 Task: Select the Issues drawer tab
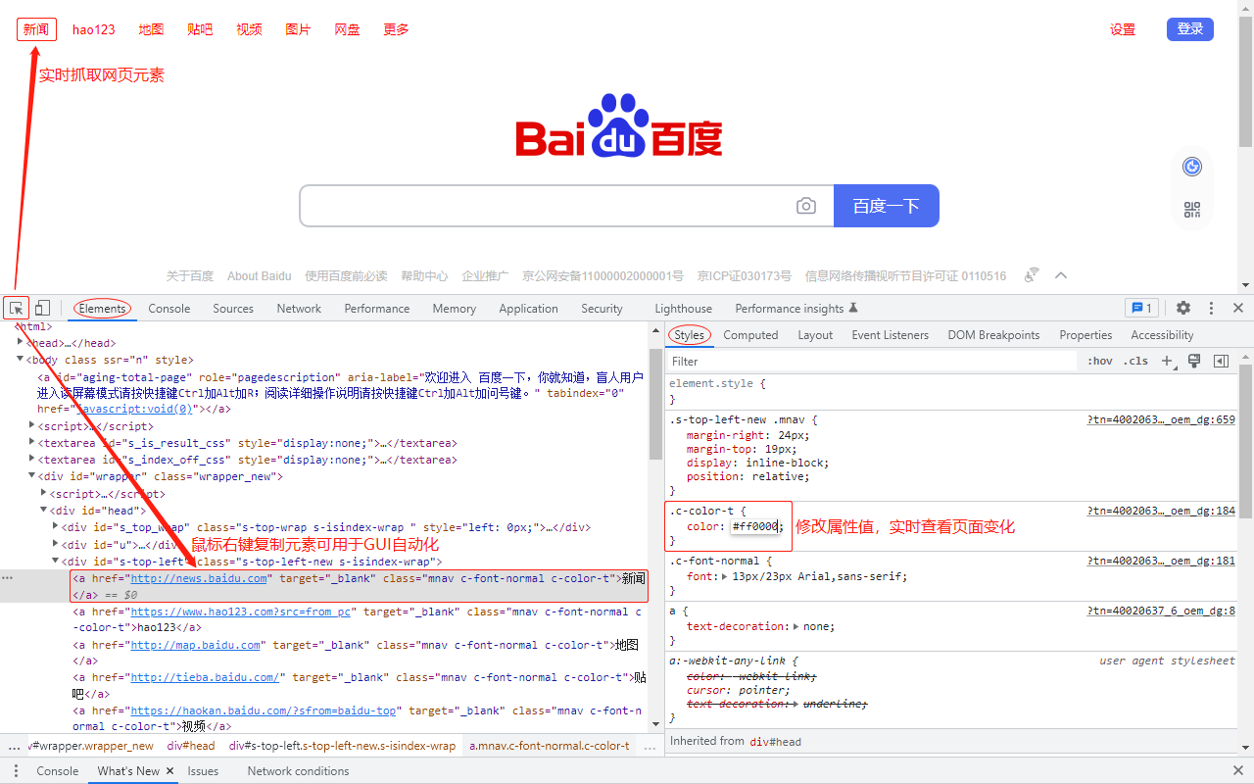point(203,771)
